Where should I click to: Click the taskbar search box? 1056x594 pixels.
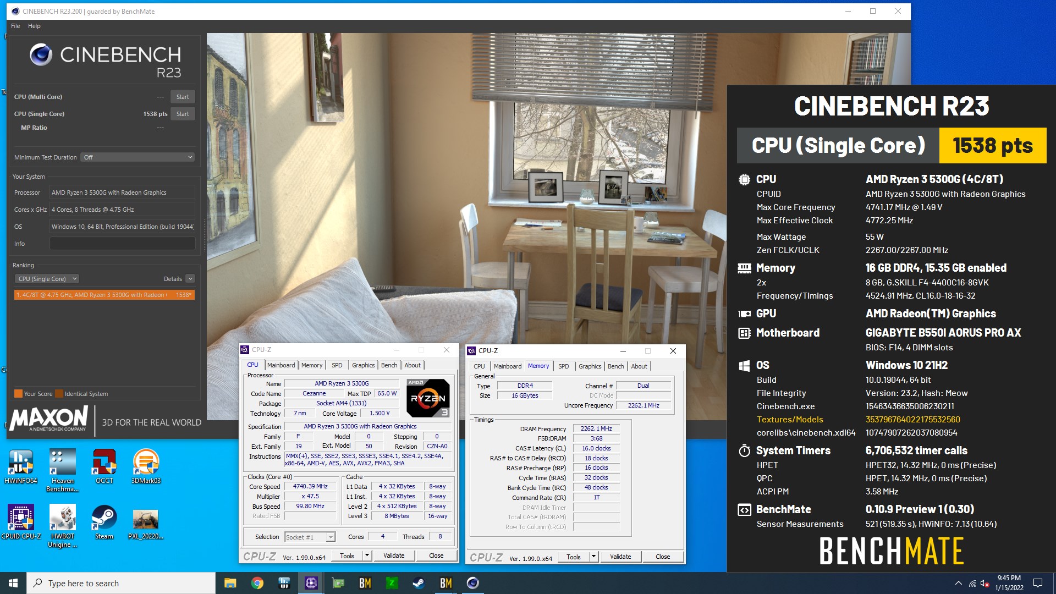pyautogui.click(x=121, y=583)
